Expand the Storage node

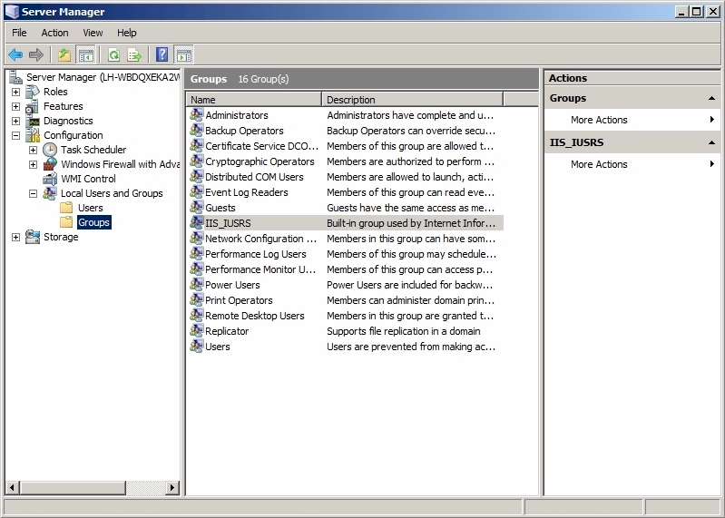[15, 237]
